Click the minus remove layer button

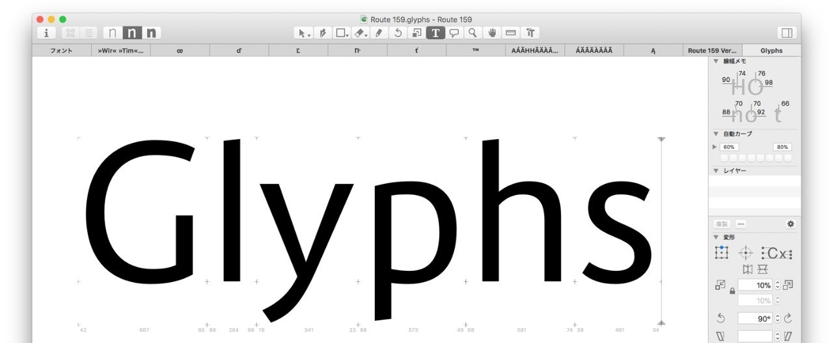(x=741, y=223)
